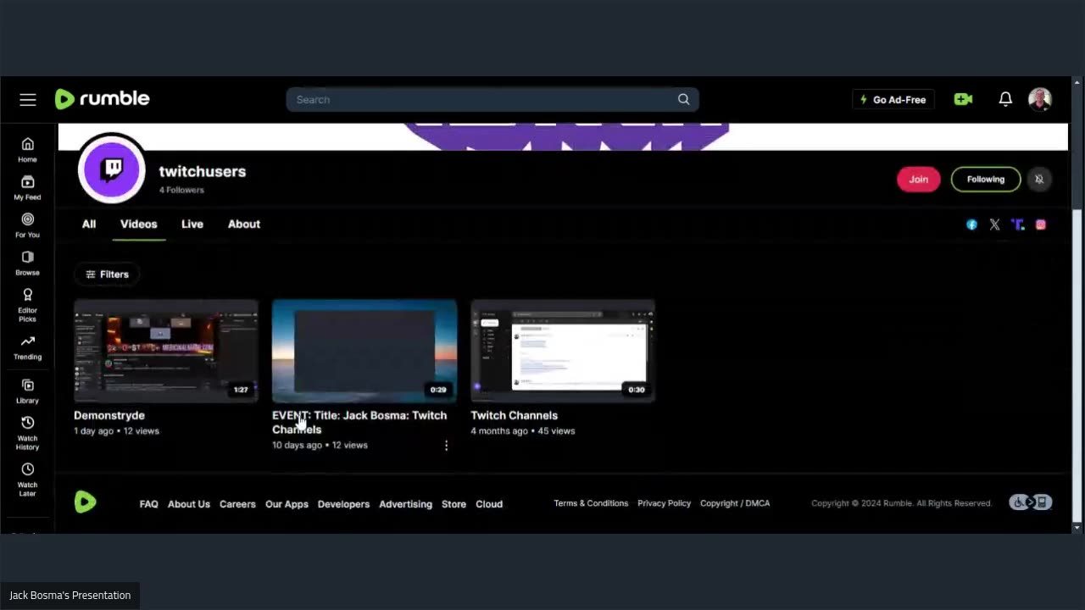Viewport: 1085px width, 610px height.
Task: Open Trending in sidebar
Action: pyautogui.click(x=28, y=347)
